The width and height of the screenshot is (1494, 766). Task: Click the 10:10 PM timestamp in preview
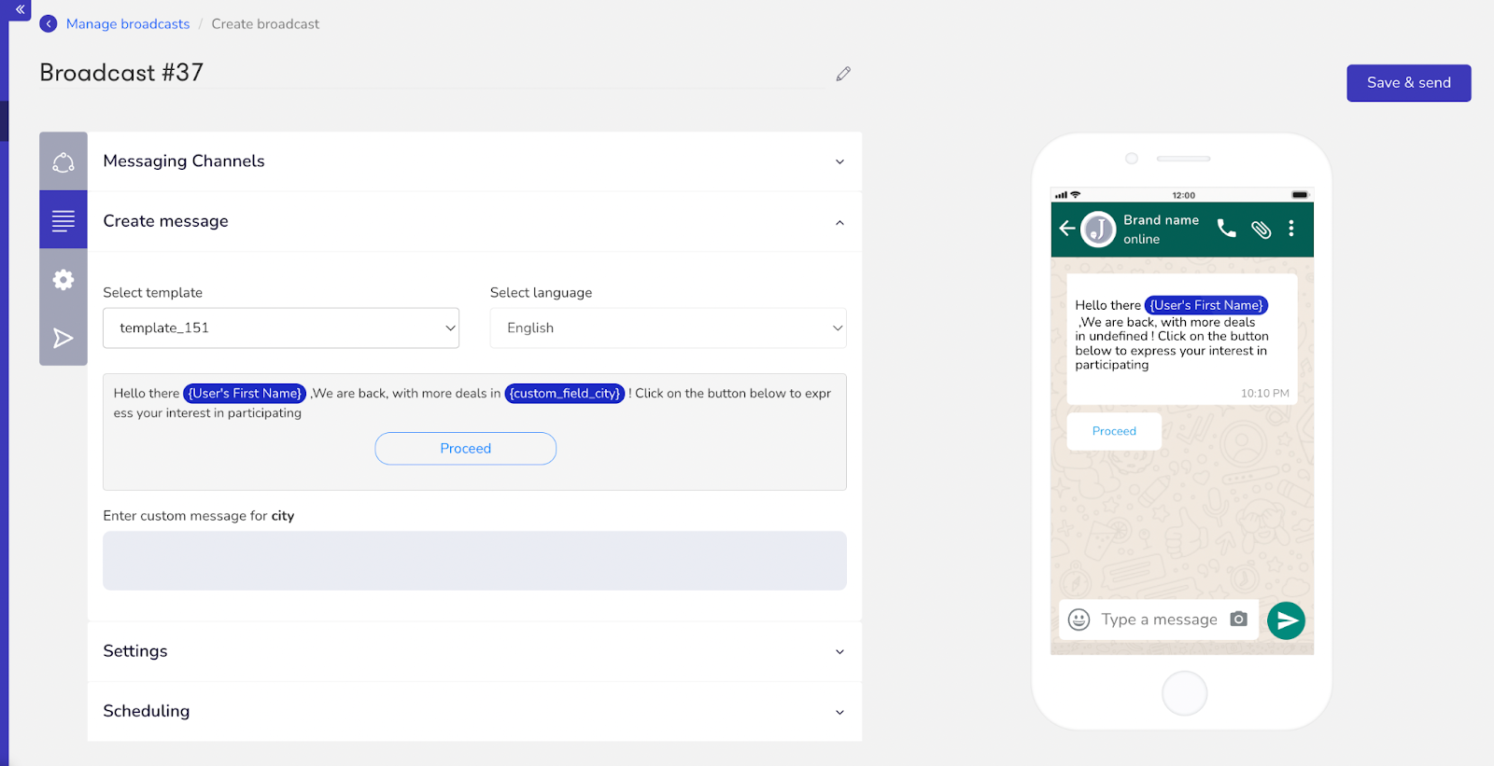pyautogui.click(x=1264, y=394)
